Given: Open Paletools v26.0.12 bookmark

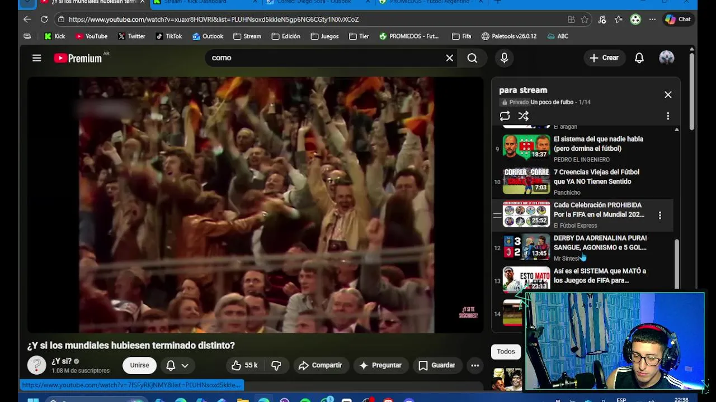Looking at the screenshot, I should click(508, 36).
